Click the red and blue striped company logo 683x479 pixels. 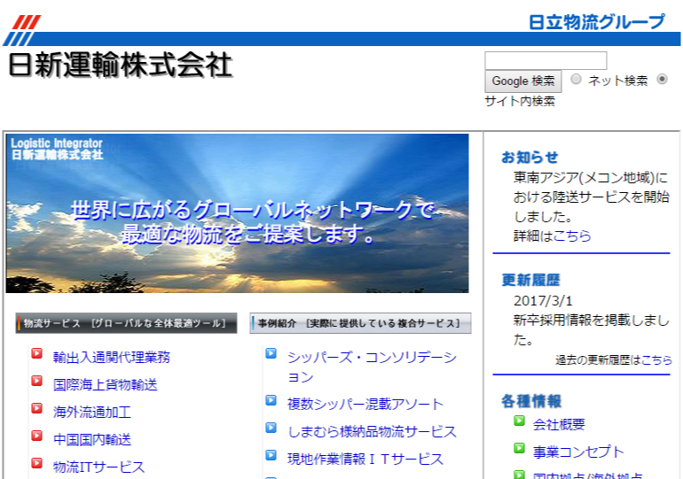(23, 30)
